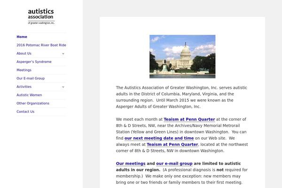
Task: Click the Capitol building photo
Action: pyautogui.click(x=182, y=56)
